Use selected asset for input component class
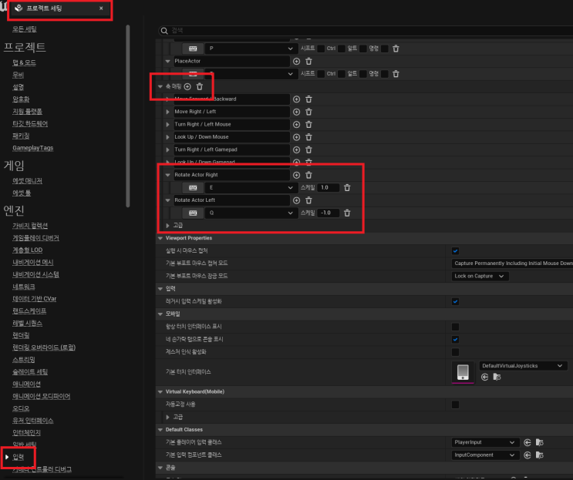This screenshot has width=573, height=480. [527, 455]
